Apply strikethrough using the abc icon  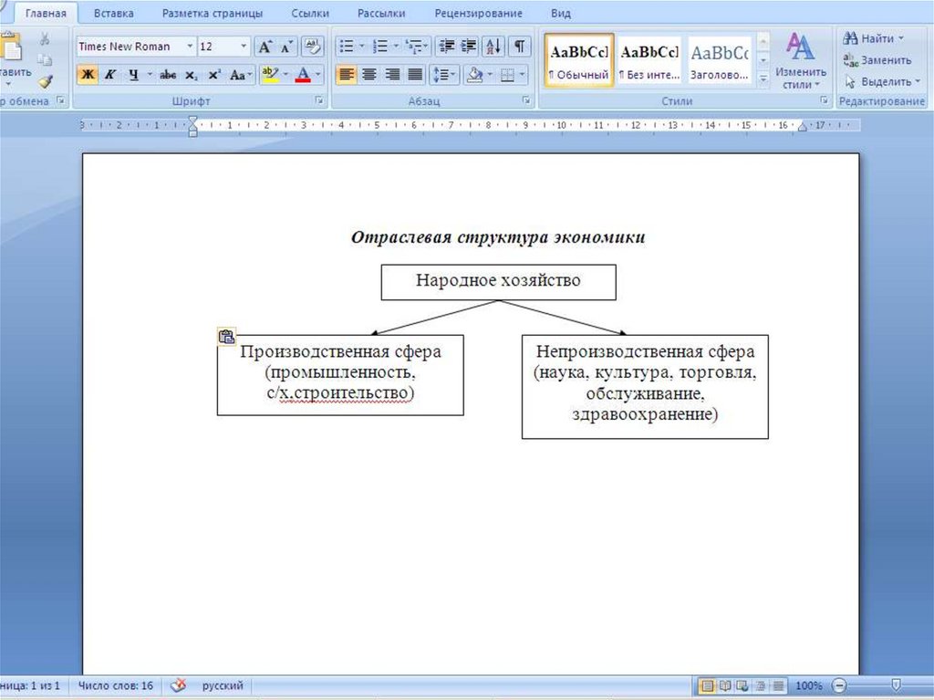coord(166,73)
